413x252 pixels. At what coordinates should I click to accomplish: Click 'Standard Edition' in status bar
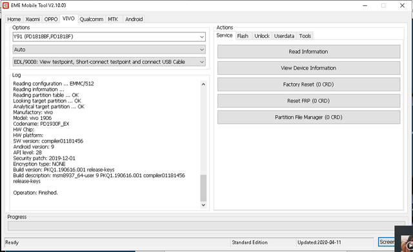point(250,242)
